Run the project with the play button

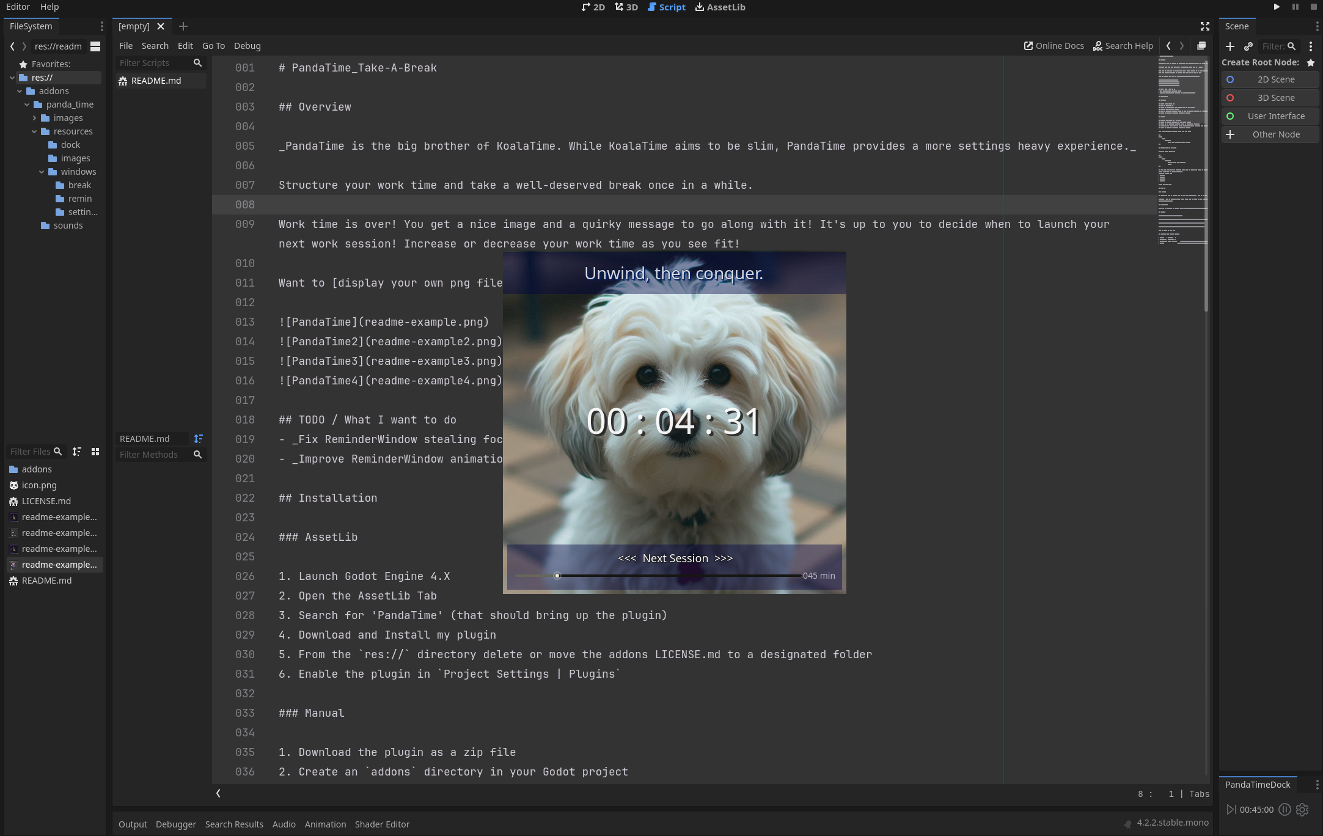point(1276,7)
